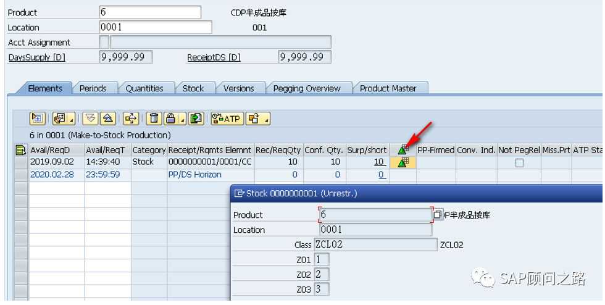Toggle the Acct Assignment checkbox
The width and height of the screenshot is (605, 305).
click(x=104, y=42)
